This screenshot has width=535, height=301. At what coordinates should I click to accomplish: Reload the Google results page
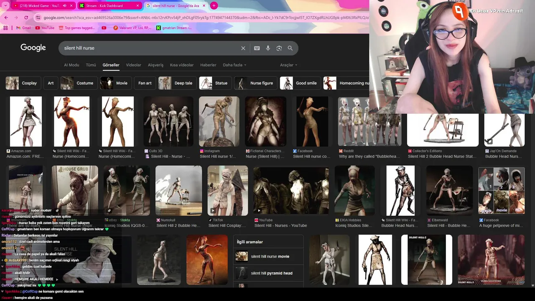(x=26, y=18)
